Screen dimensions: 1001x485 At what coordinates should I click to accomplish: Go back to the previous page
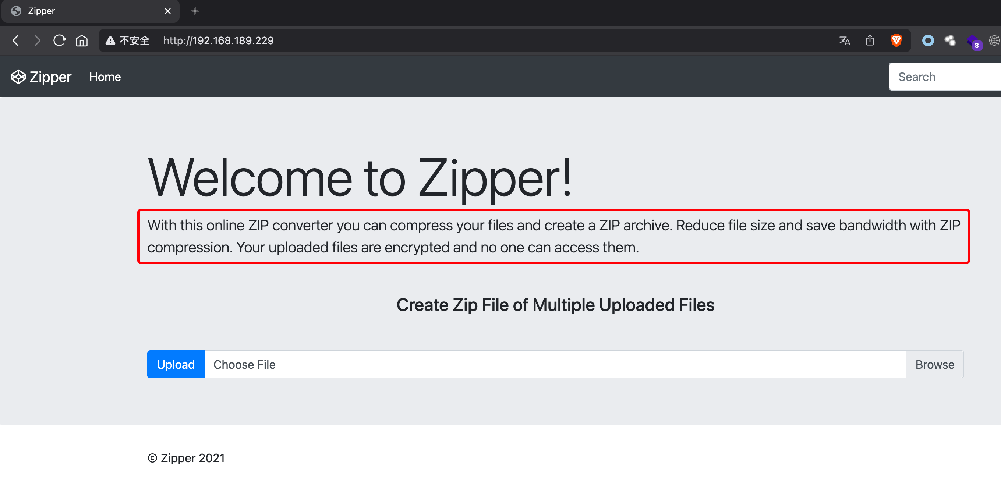coord(16,40)
